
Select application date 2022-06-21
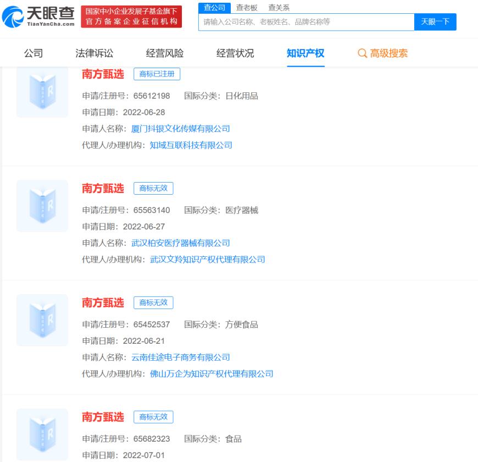point(144,341)
